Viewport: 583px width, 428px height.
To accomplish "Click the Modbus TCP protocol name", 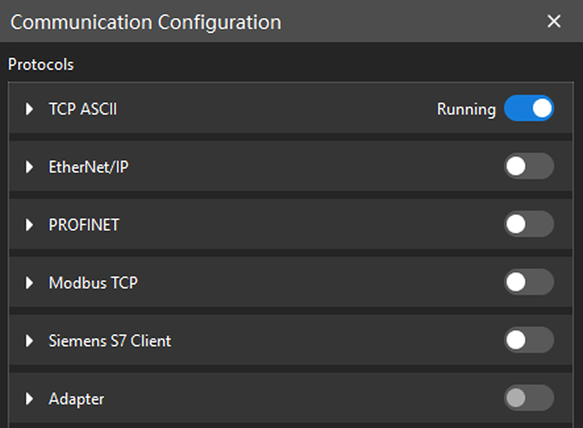I will (x=93, y=283).
